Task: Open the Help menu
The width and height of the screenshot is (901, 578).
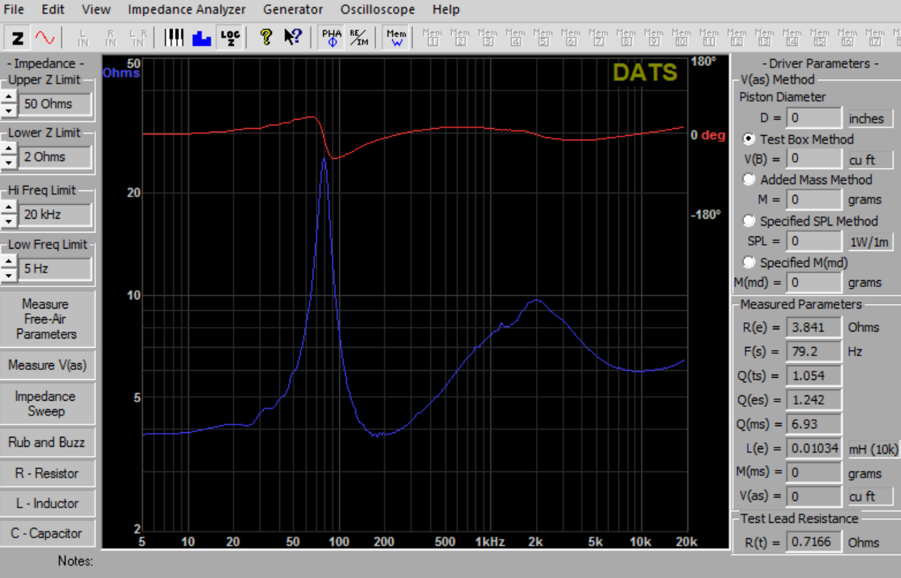Action: tap(446, 10)
